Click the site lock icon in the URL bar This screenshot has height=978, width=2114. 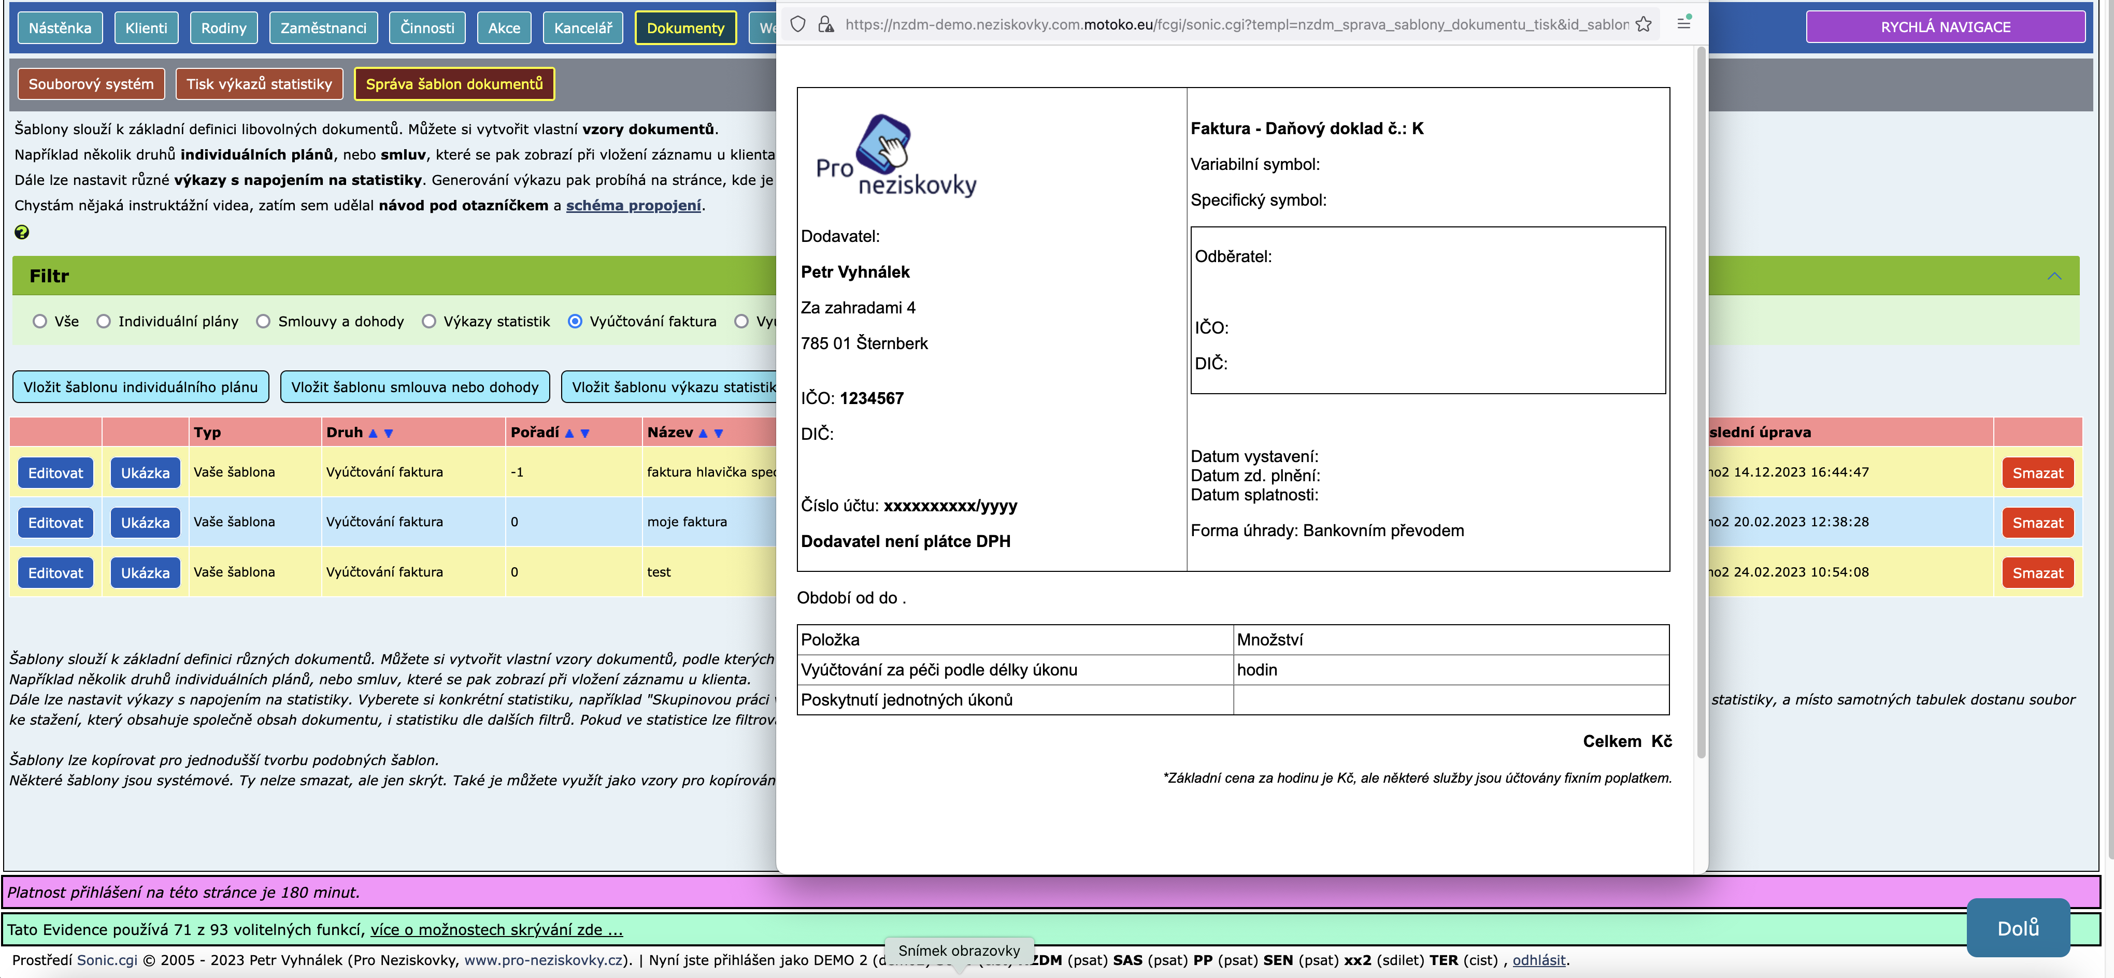(825, 25)
